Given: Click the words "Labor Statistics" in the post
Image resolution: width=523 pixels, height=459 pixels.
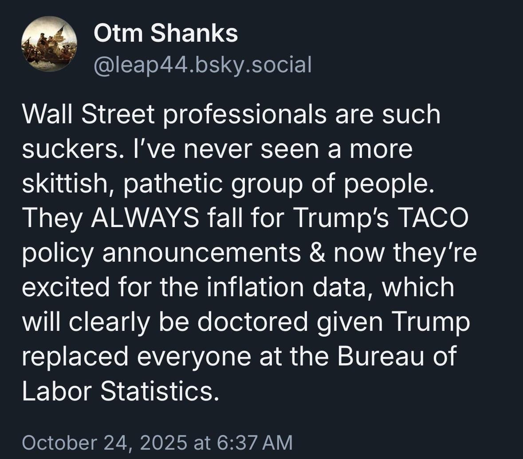Looking at the screenshot, I should [121, 391].
